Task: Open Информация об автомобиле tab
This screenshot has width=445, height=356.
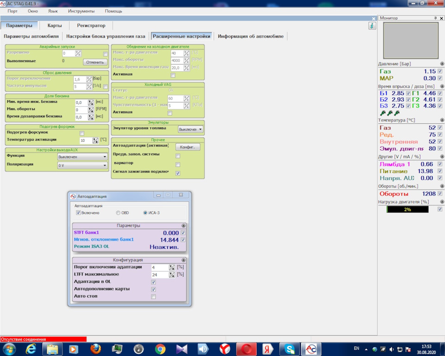Action: click(251, 36)
